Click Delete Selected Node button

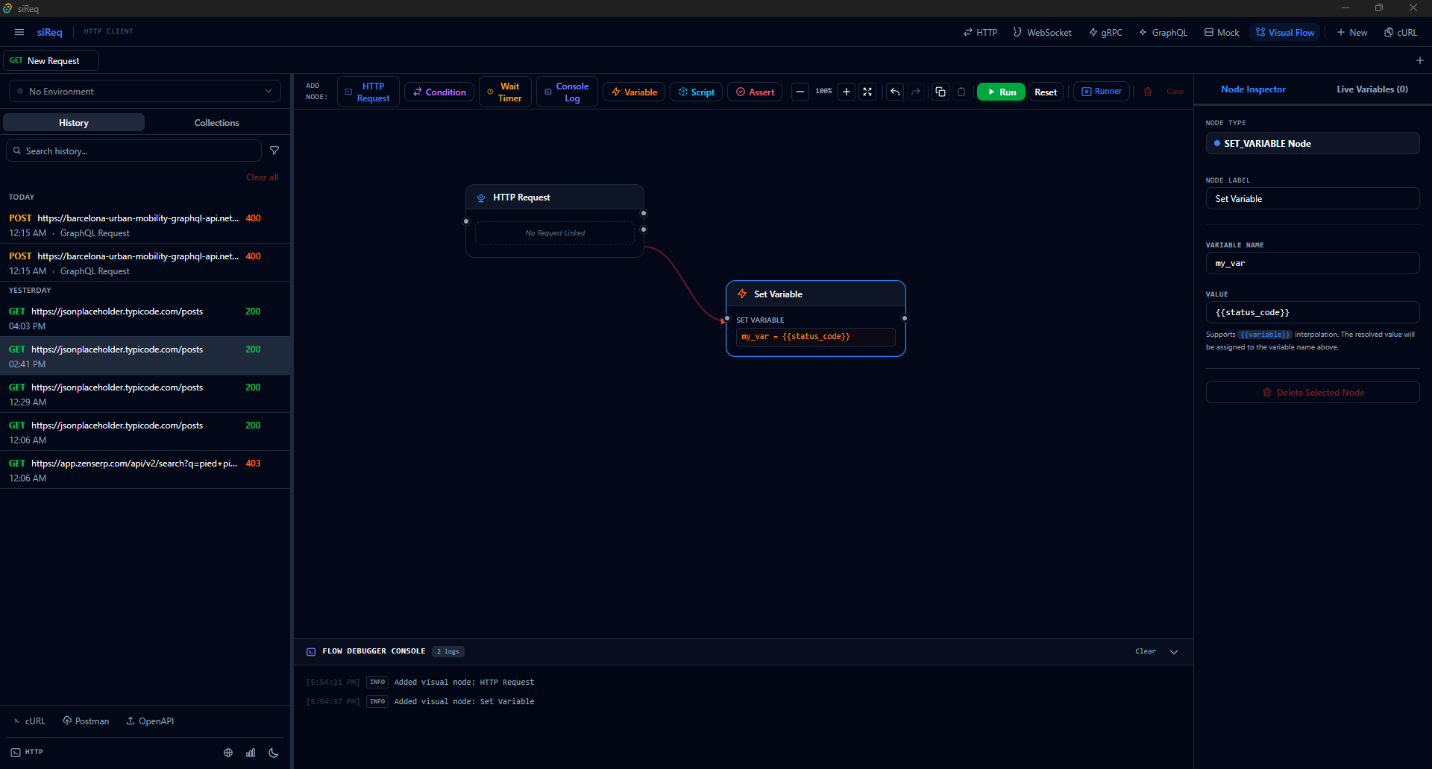click(x=1312, y=392)
